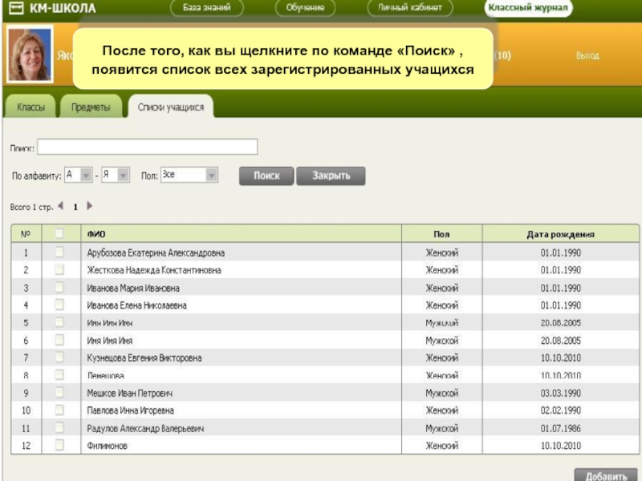Image resolution: width=642 pixels, height=481 pixels.
Task: Go to next page arrow
Action: (x=89, y=206)
